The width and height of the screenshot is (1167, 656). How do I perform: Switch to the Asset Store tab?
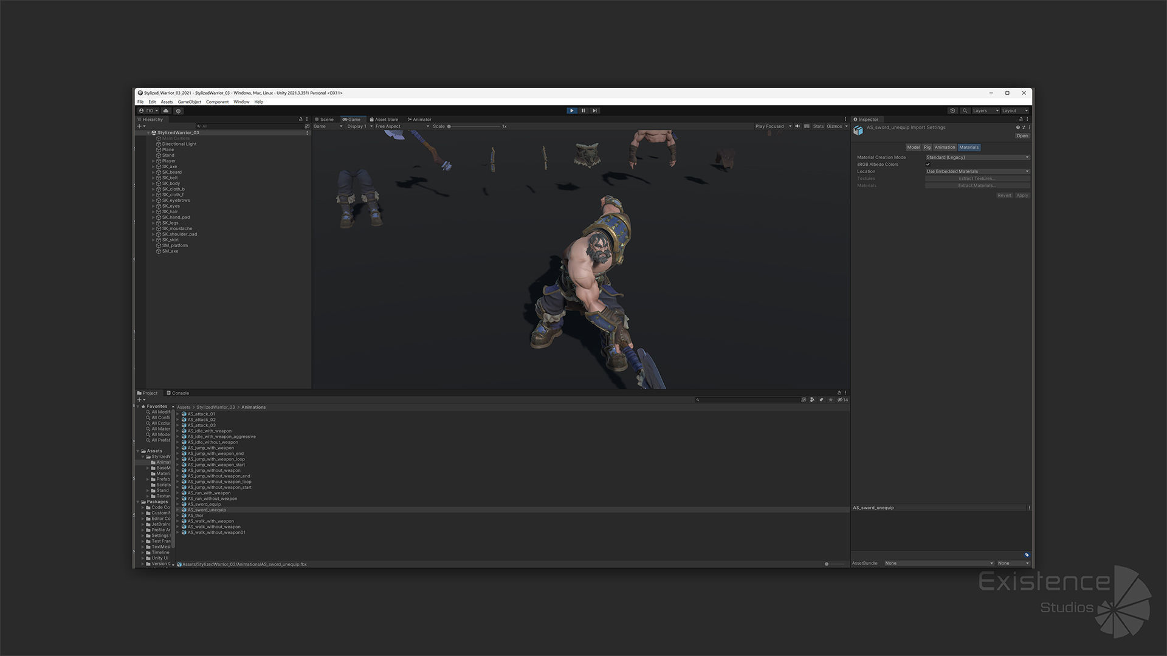pyautogui.click(x=384, y=120)
